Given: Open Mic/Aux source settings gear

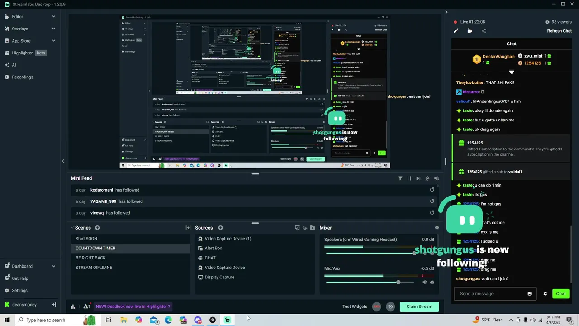Looking at the screenshot, I should pyautogui.click(x=432, y=283).
